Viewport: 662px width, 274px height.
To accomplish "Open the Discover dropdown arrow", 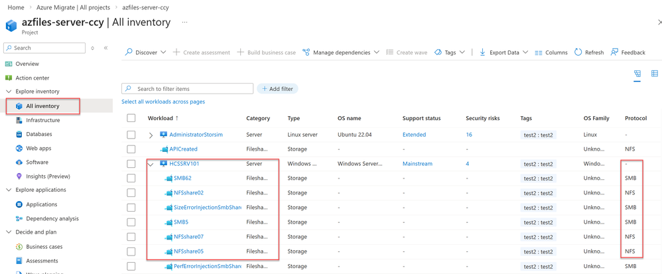I will (x=163, y=52).
